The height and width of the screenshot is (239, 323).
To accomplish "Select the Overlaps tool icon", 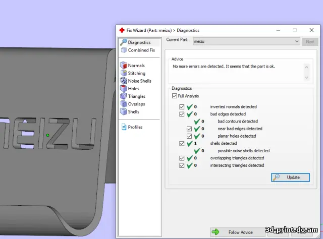I will coord(124,104).
